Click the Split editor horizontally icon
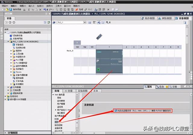Viewport: 193px width, 135px height. (x=113, y=10)
